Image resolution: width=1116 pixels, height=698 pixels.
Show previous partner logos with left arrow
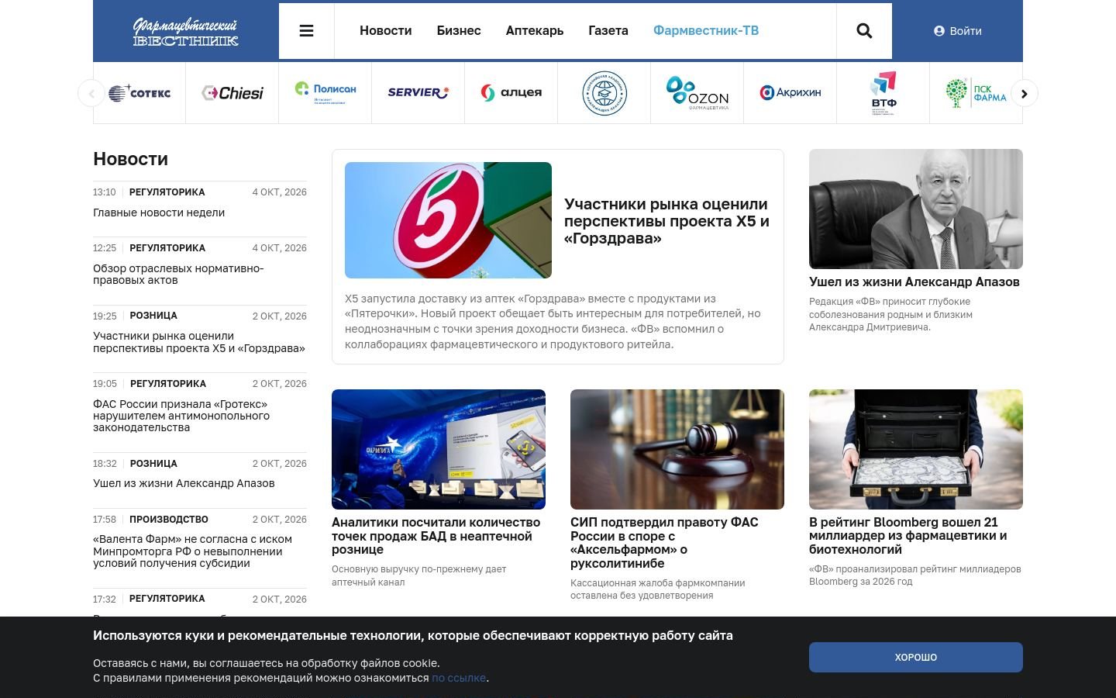[91, 93]
